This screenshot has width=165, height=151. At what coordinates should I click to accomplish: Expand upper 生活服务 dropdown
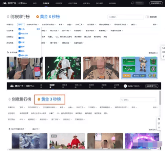click(x=92, y=25)
